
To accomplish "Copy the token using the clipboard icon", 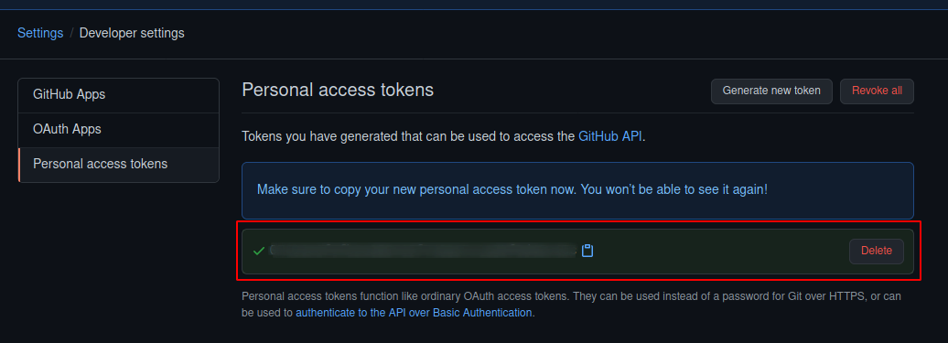I will (587, 251).
